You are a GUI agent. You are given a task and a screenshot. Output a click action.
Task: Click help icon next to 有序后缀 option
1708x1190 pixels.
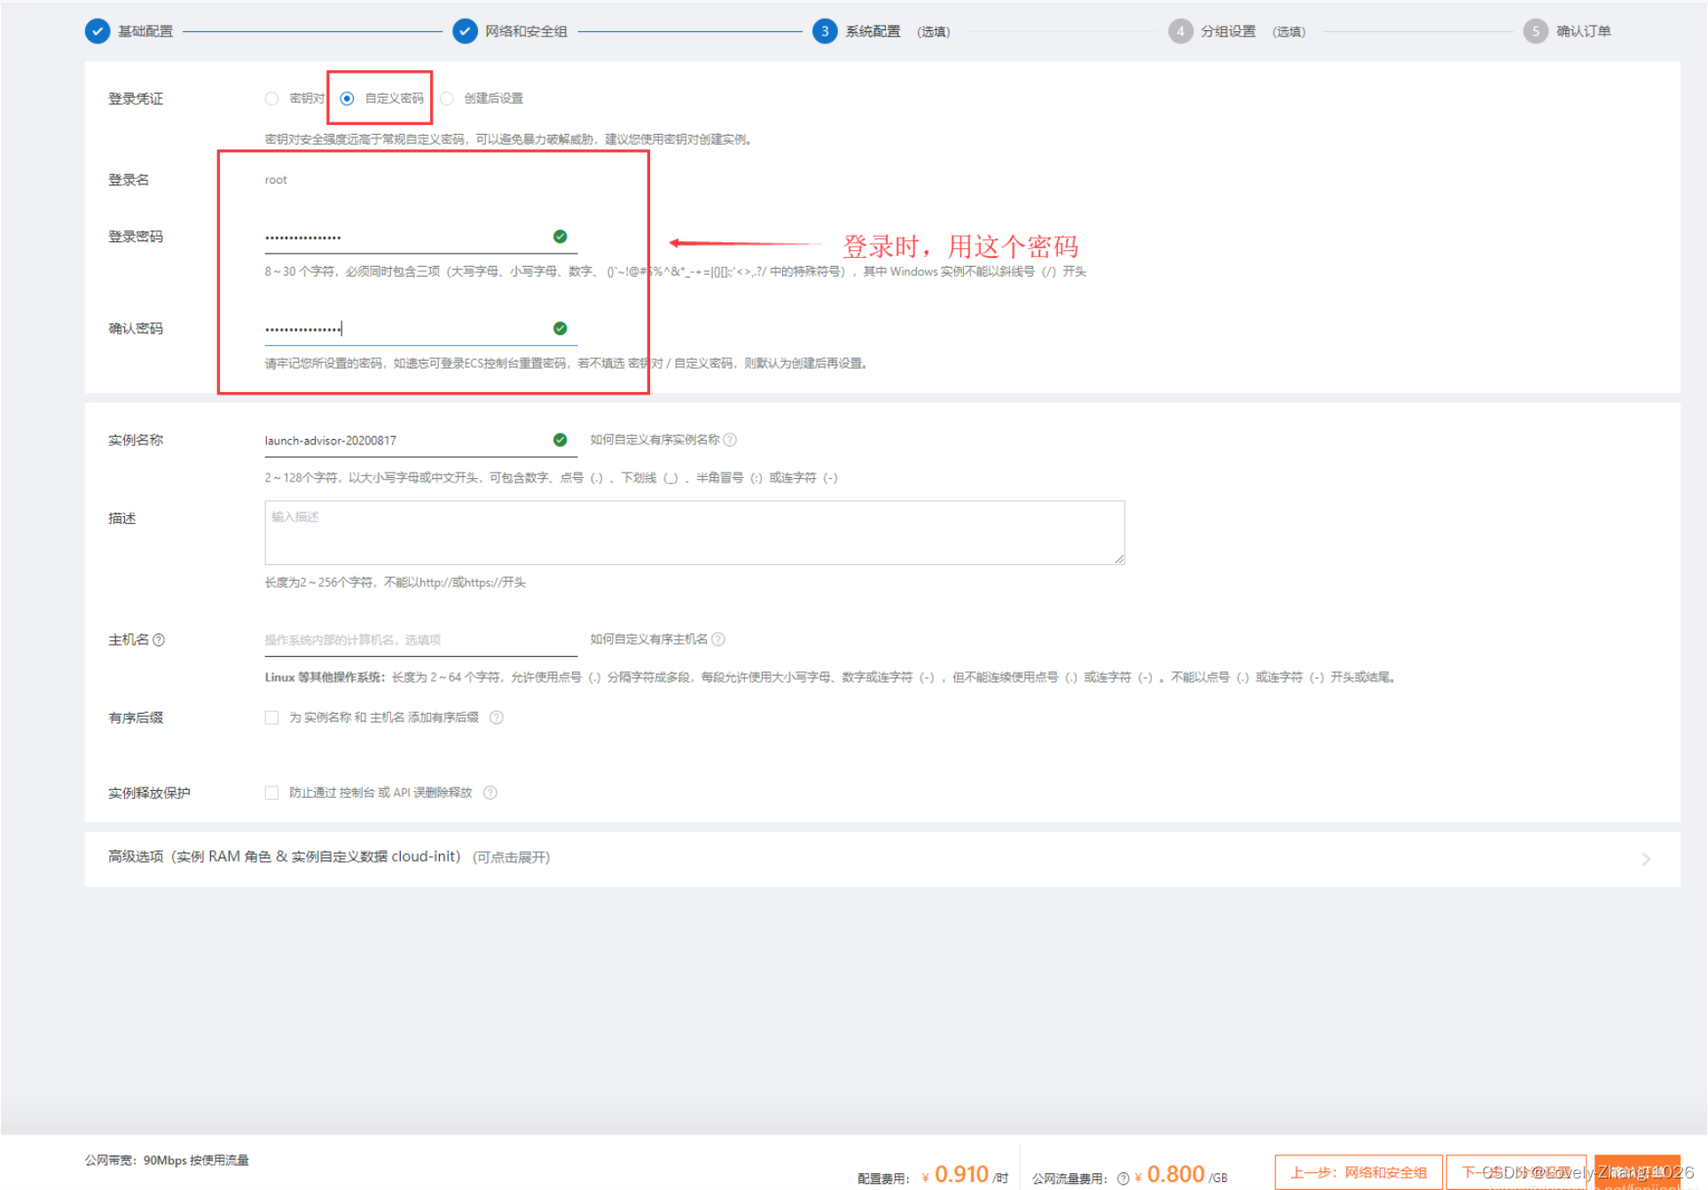tap(497, 717)
